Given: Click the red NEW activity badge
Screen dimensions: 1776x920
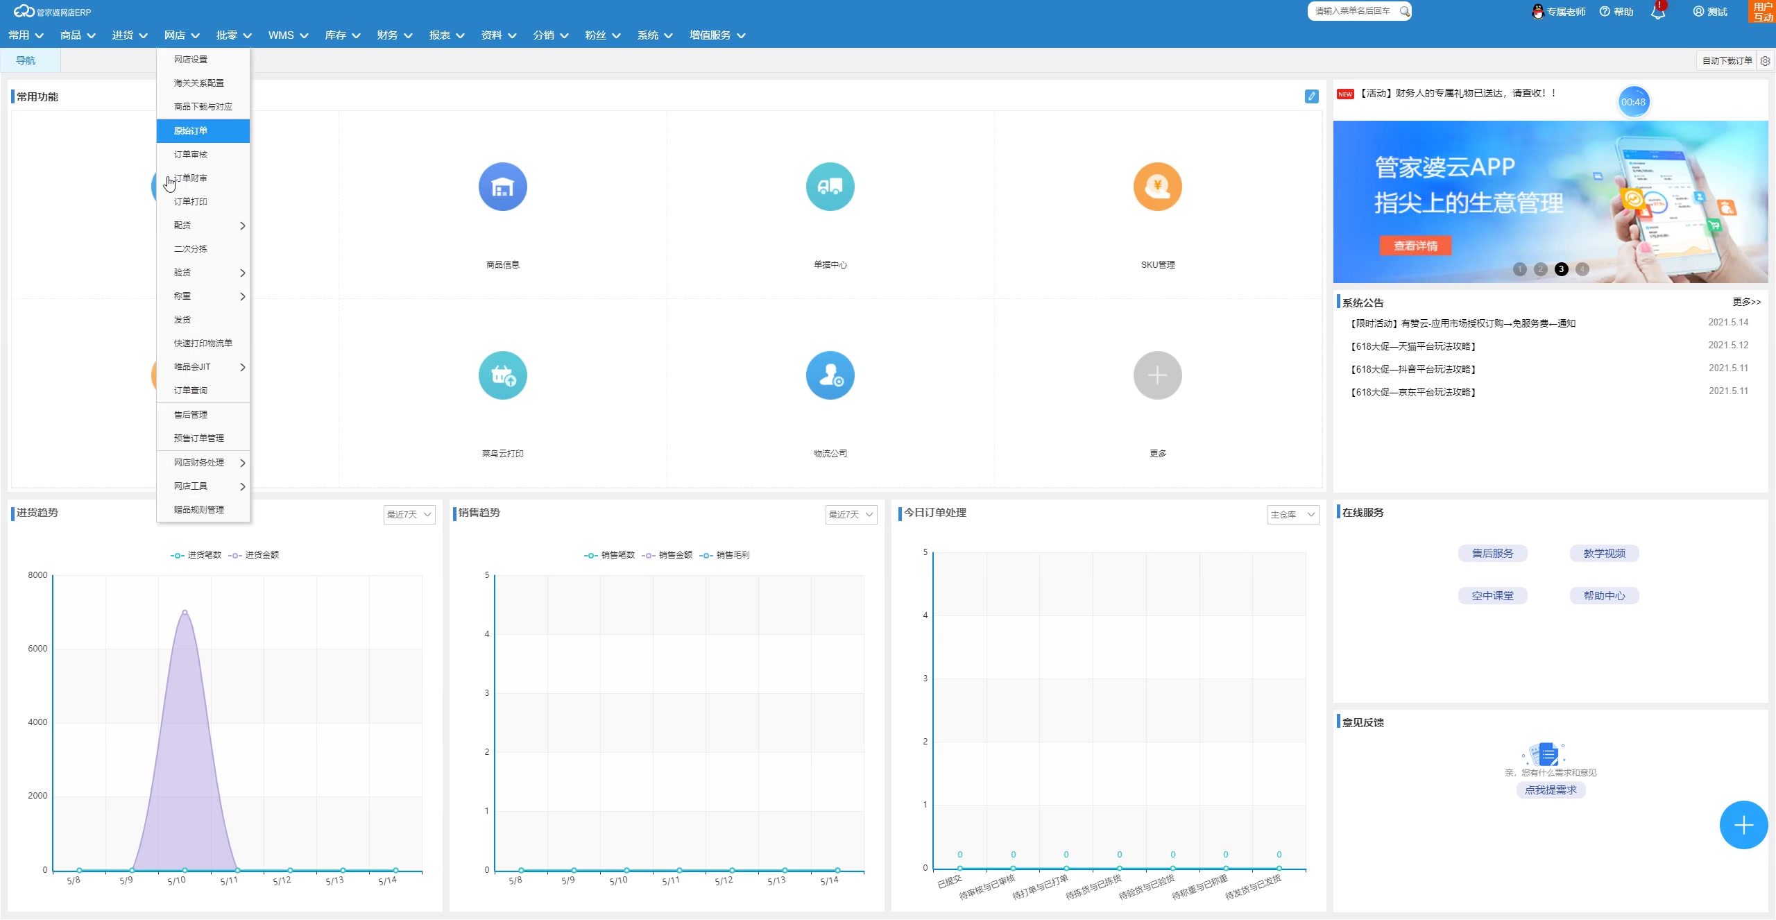Looking at the screenshot, I should point(1345,94).
